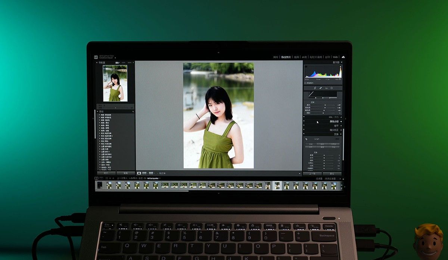The height and width of the screenshot is (260, 448).
Task: Select the crop overlay tool icon
Action: [x=315, y=88]
